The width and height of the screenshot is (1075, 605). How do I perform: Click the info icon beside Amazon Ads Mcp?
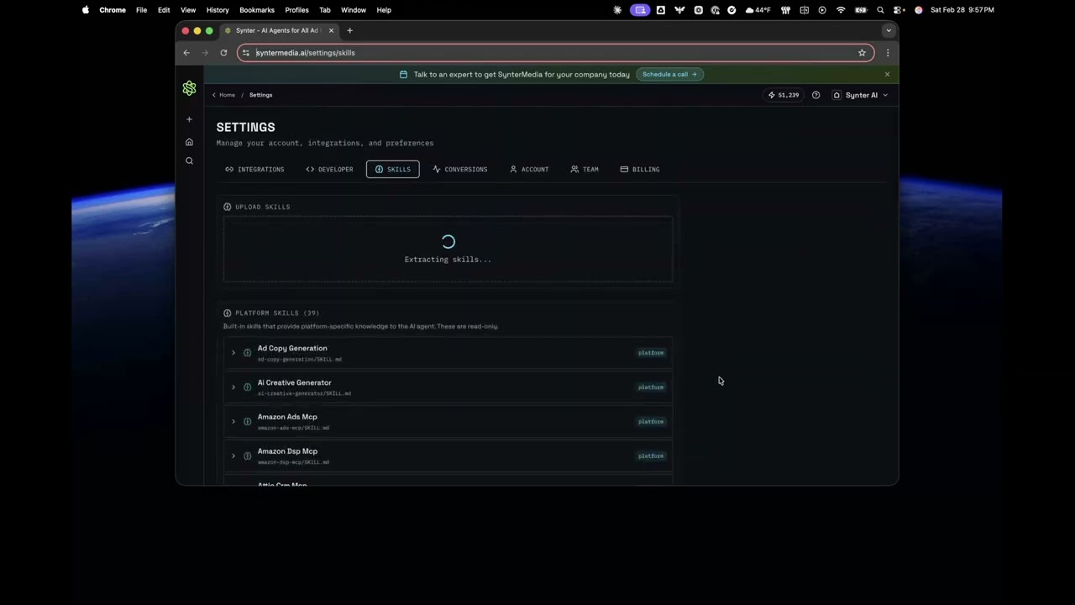pyautogui.click(x=247, y=422)
